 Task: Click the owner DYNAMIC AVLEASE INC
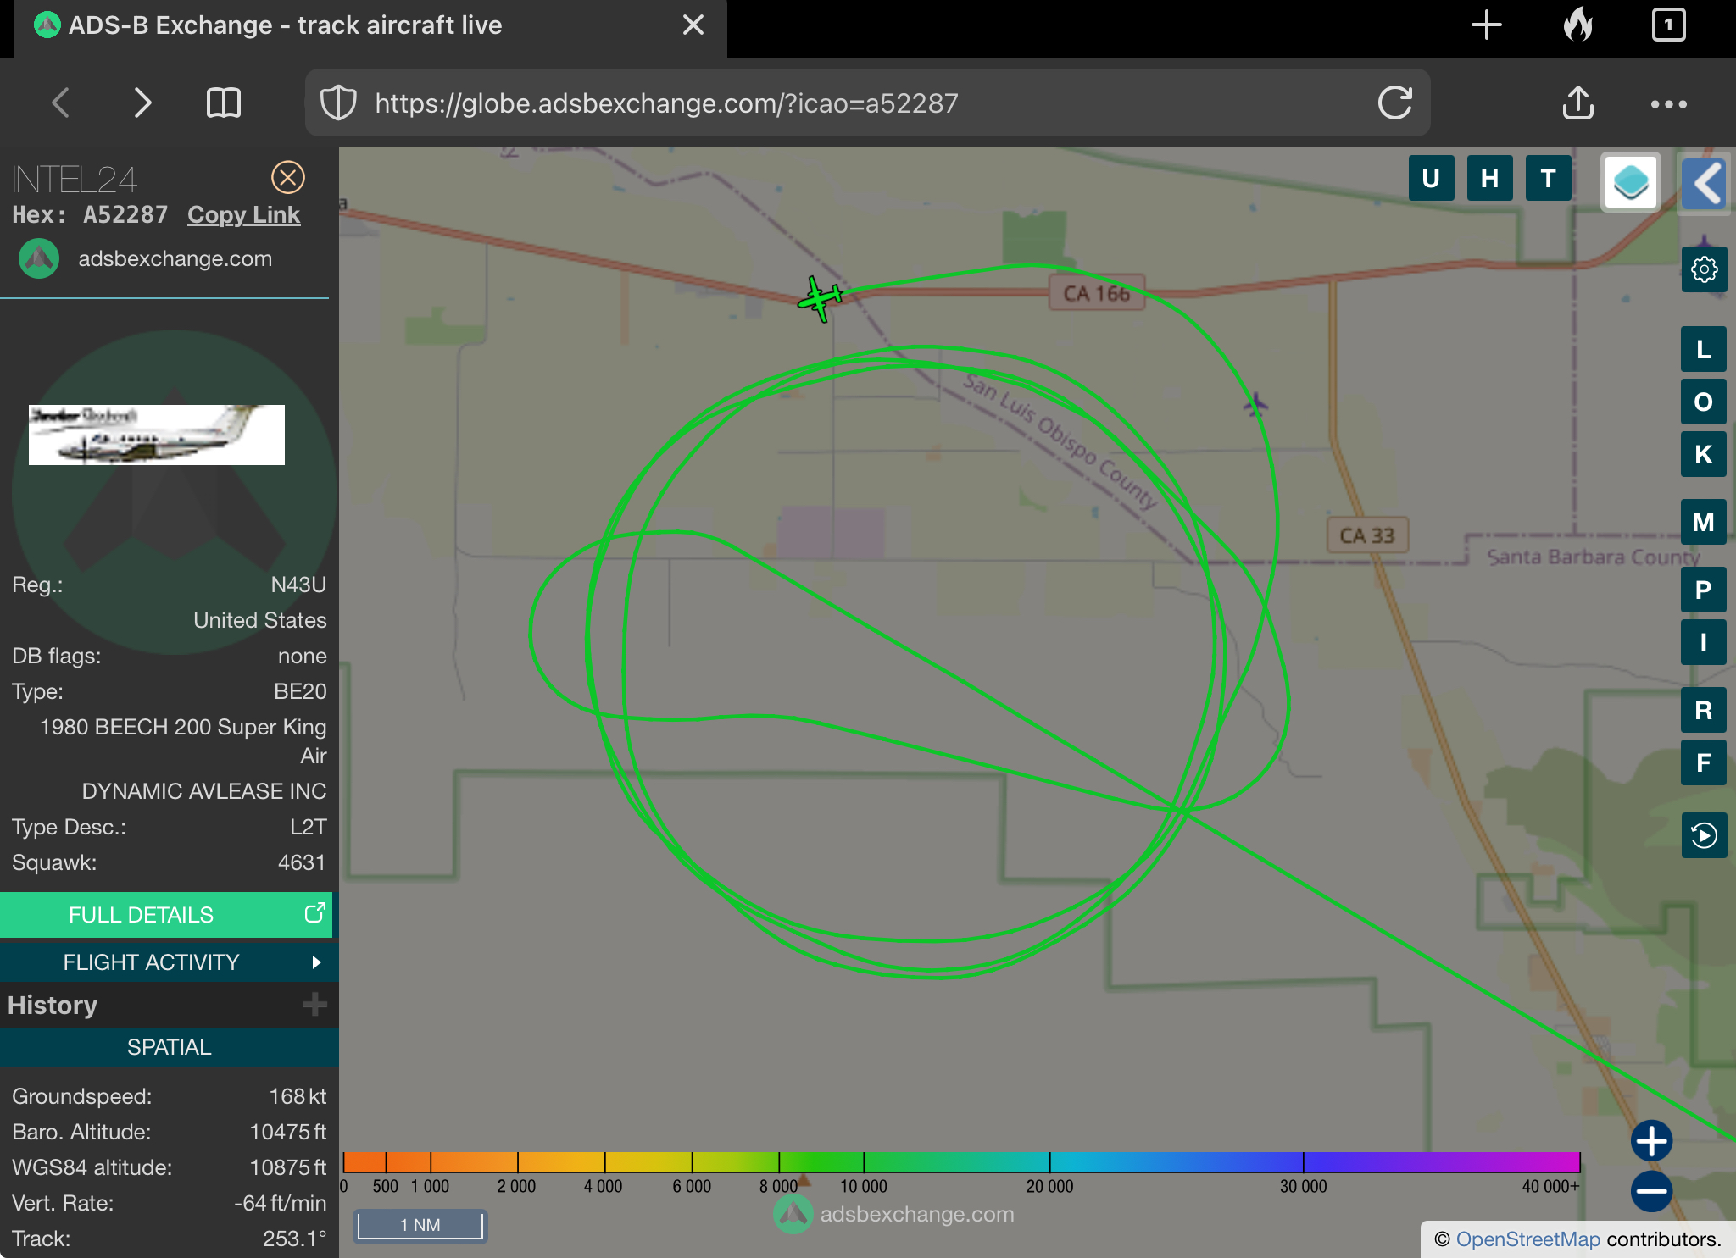[x=204, y=791]
